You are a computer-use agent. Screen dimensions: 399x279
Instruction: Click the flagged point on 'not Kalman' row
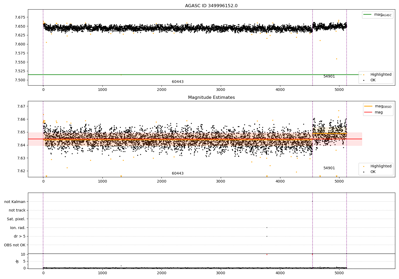coord(312,202)
